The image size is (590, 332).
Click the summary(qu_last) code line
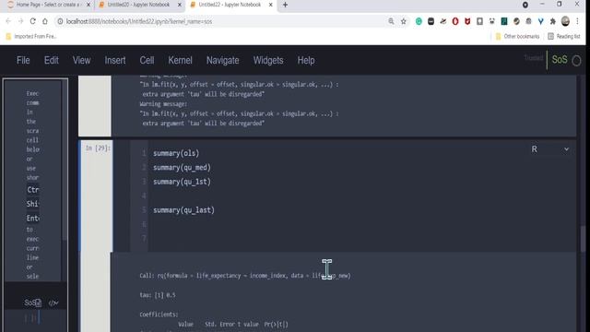183,210
